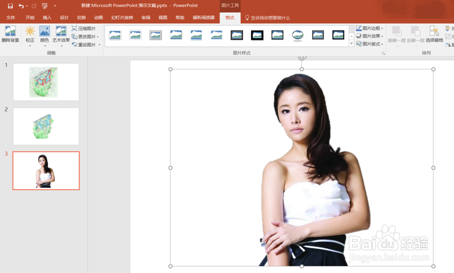Screen dimensions: 454x273
Task: Click the Undo arrow icon
Action: (21, 6)
